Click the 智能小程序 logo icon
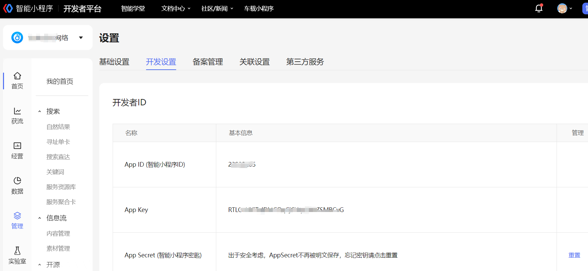This screenshot has width=588, height=271. coord(8,8)
